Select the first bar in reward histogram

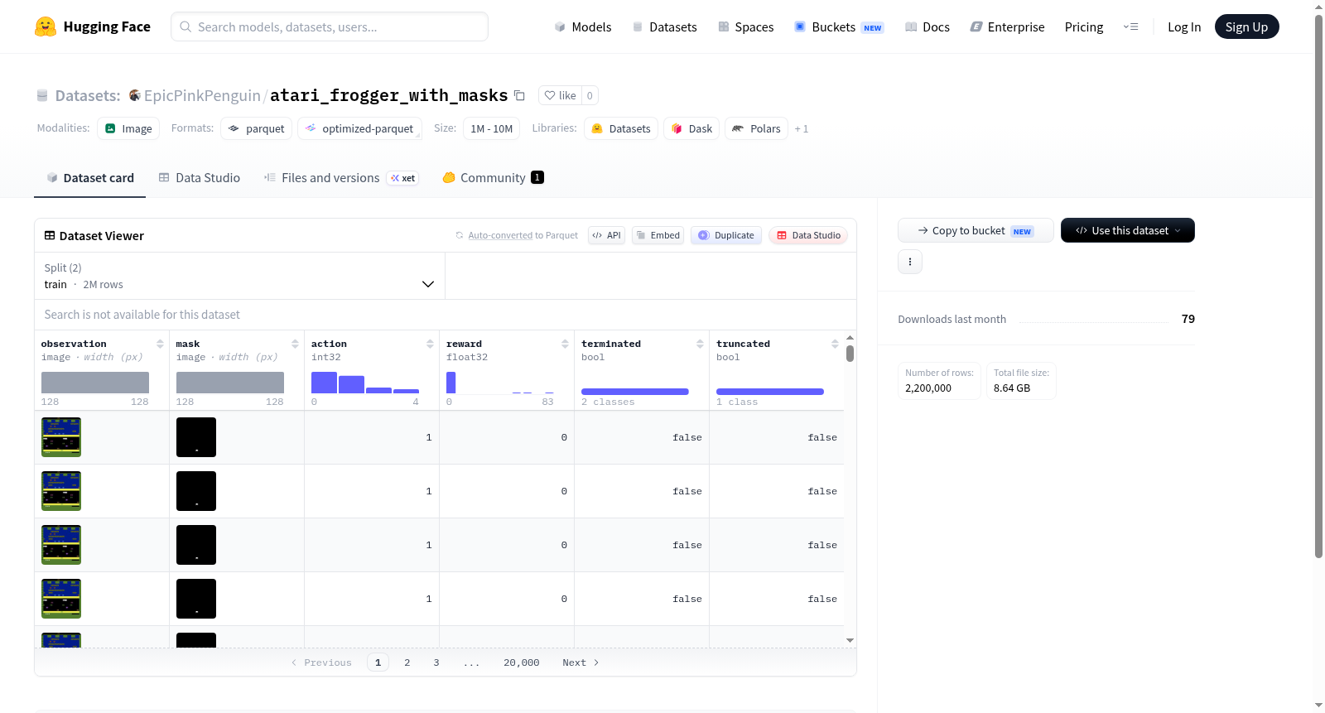[x=451, y=383]
